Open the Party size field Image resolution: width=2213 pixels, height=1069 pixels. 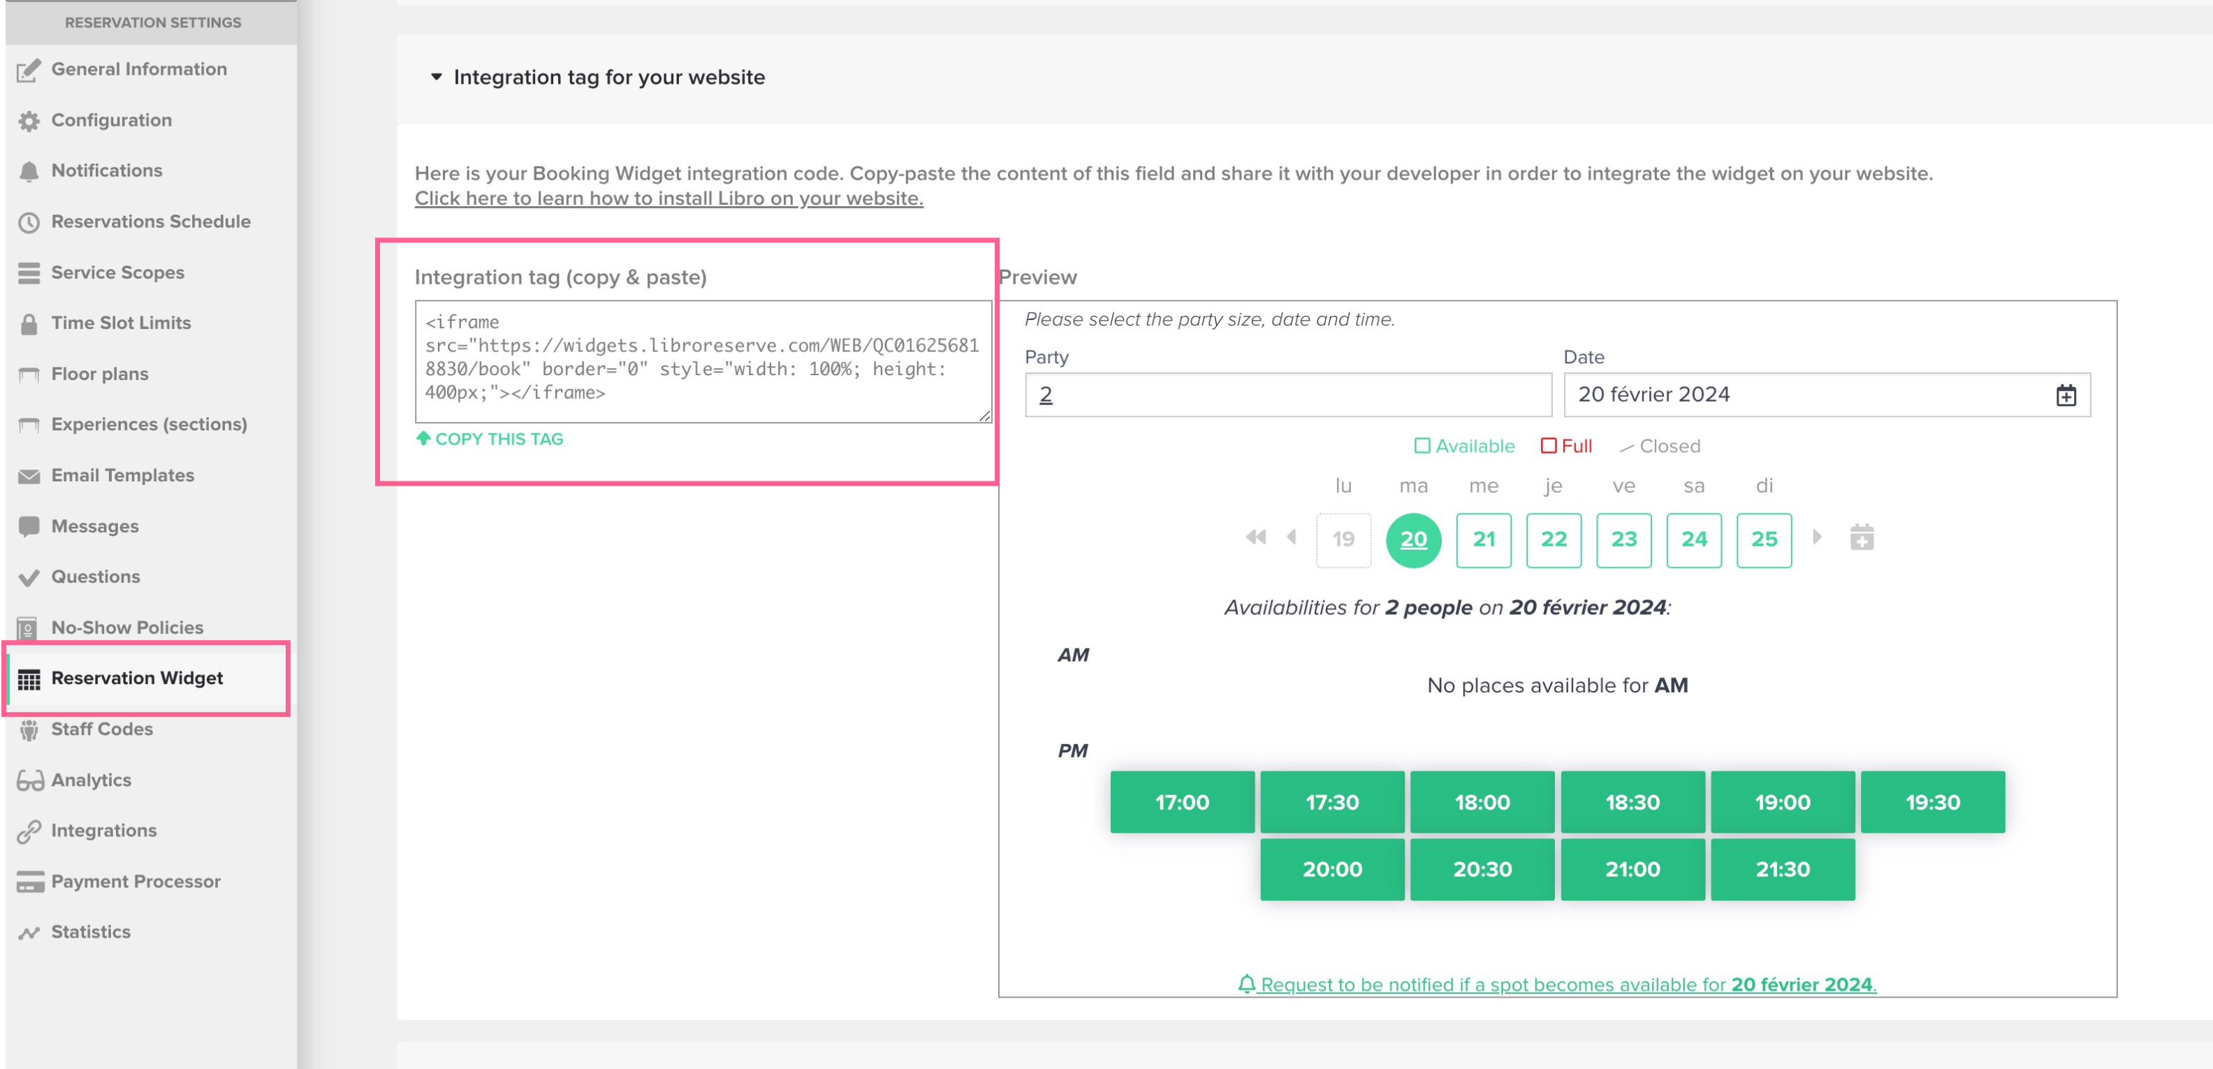tap(1287, 395)
